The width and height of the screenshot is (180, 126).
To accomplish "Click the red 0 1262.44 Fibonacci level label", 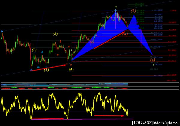I will [173, 10].
